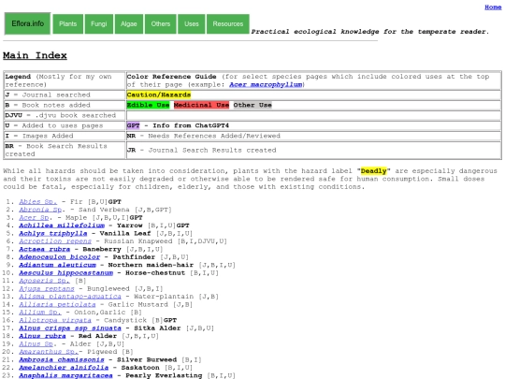
Task: Open the Allium Sp. link
Action: click(x=40, y=313)
